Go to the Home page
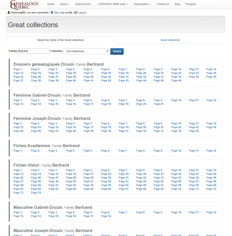 tap(51, 4)
